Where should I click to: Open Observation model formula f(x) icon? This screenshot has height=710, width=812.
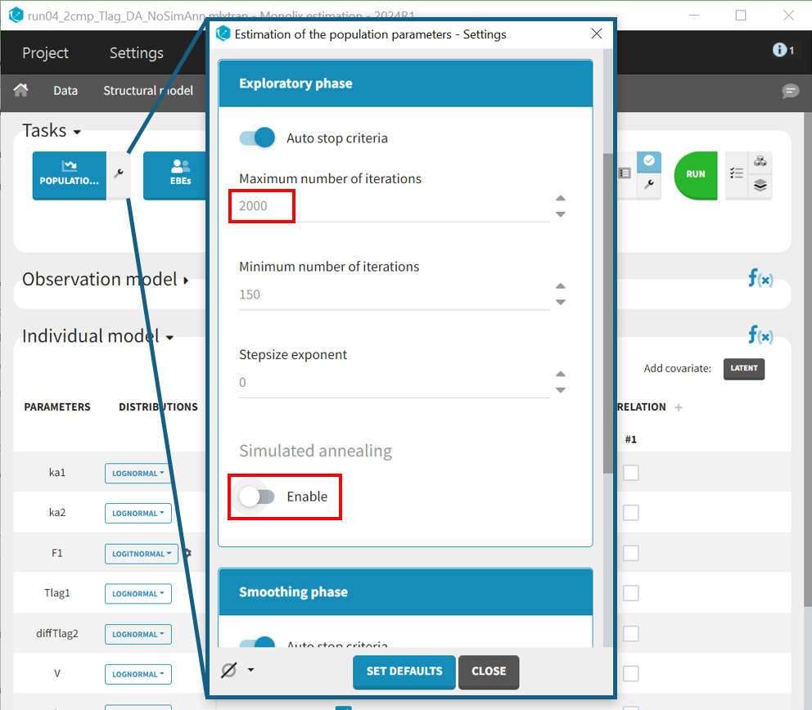point(760,279)
